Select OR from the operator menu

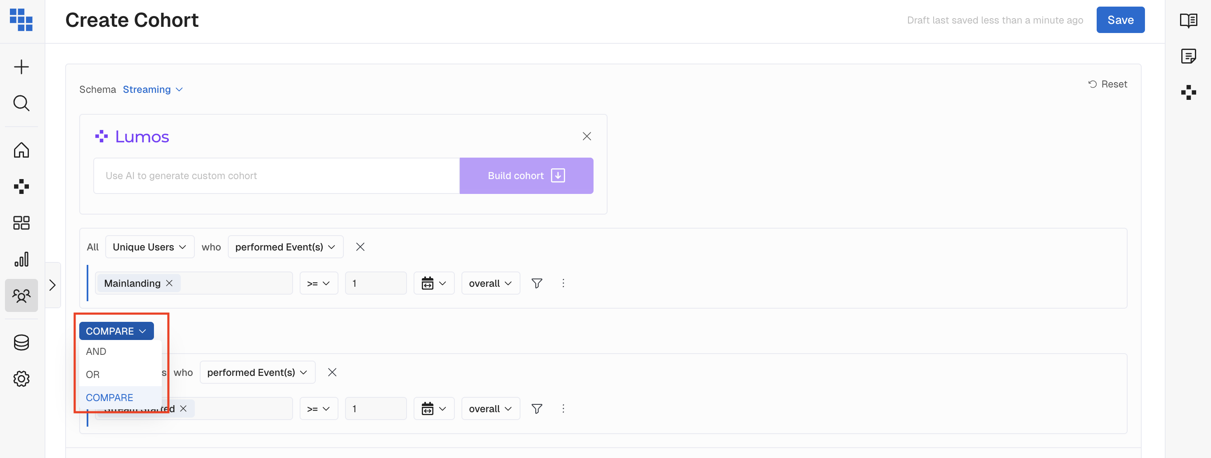93,374
